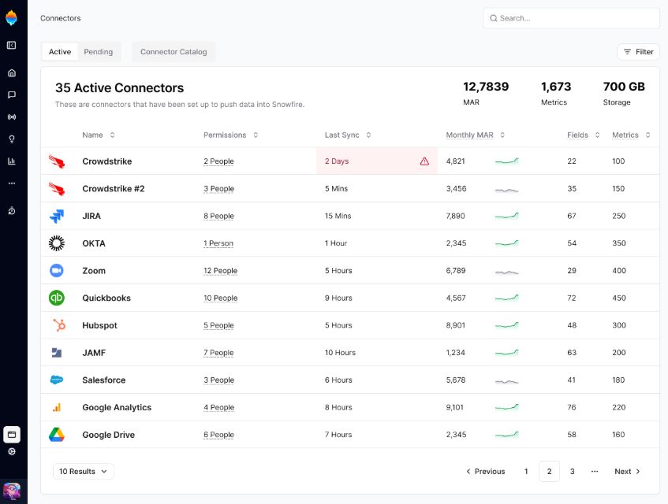Switch to the Active tab
The width and height of the screenshot is (668, 504).
pyautogui.click(x=60, y=52)
